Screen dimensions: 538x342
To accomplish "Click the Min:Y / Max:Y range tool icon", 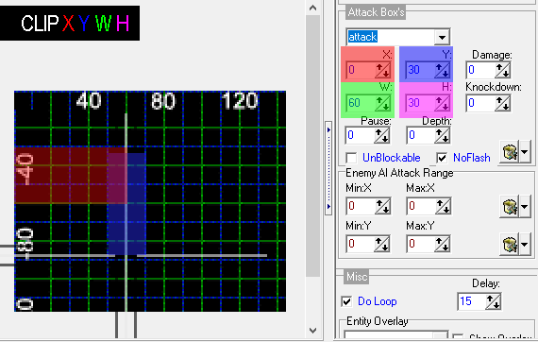I will [x=509, y=245].
